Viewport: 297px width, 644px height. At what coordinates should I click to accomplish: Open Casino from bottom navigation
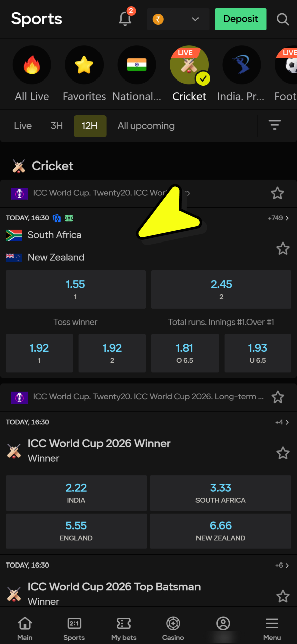pos(173,626)
